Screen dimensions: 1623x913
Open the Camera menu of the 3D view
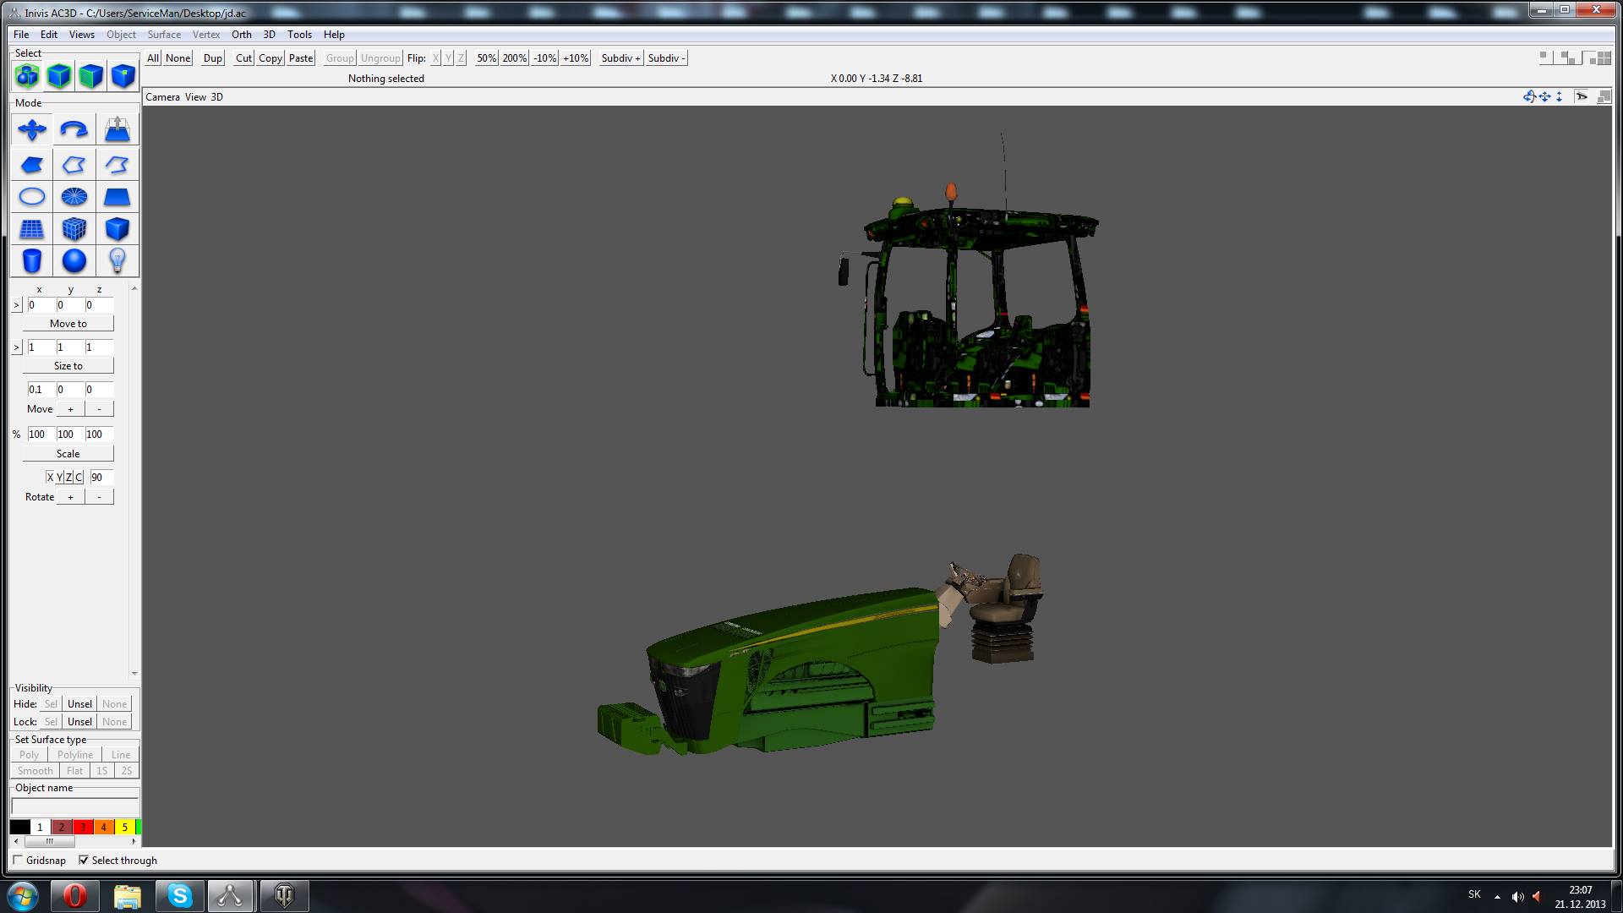point(162,97)
